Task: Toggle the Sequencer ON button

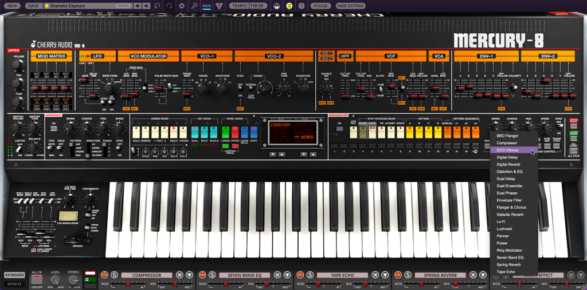Action: pos(339,129)
